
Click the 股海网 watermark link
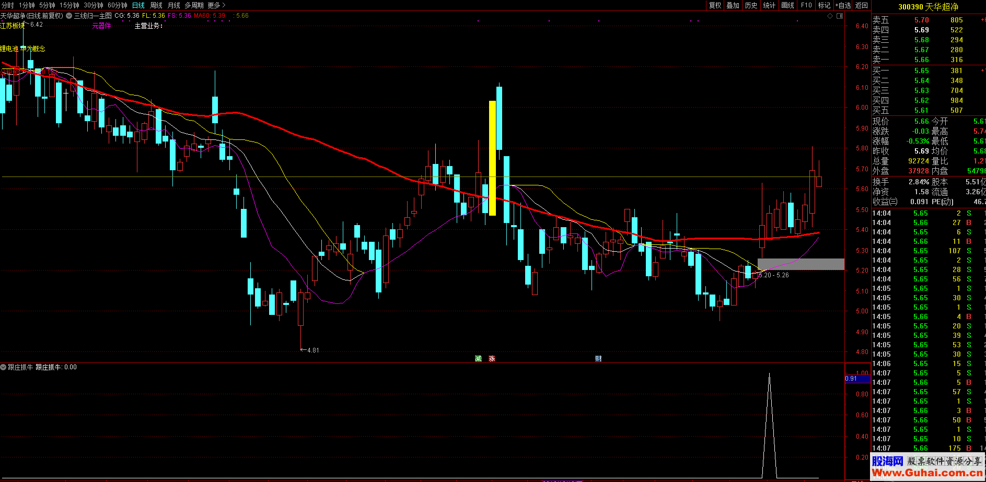[887, 461]
